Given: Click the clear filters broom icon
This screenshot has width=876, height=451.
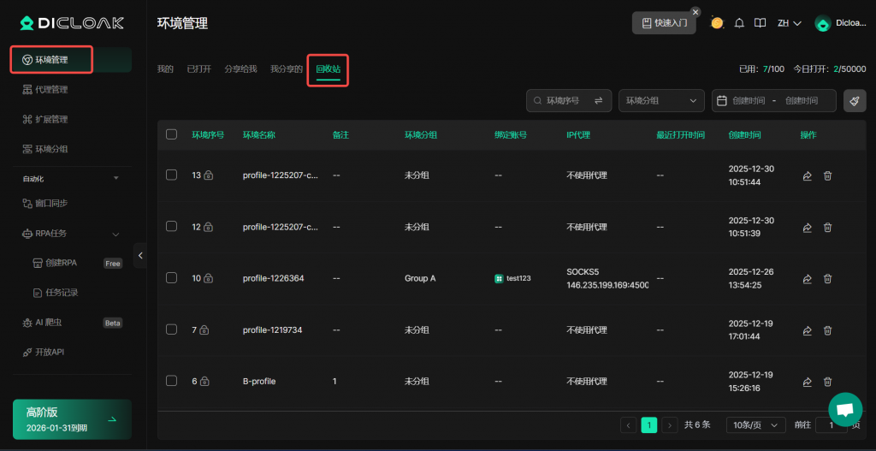Looking at the screenshot, I should coord(854,101).
